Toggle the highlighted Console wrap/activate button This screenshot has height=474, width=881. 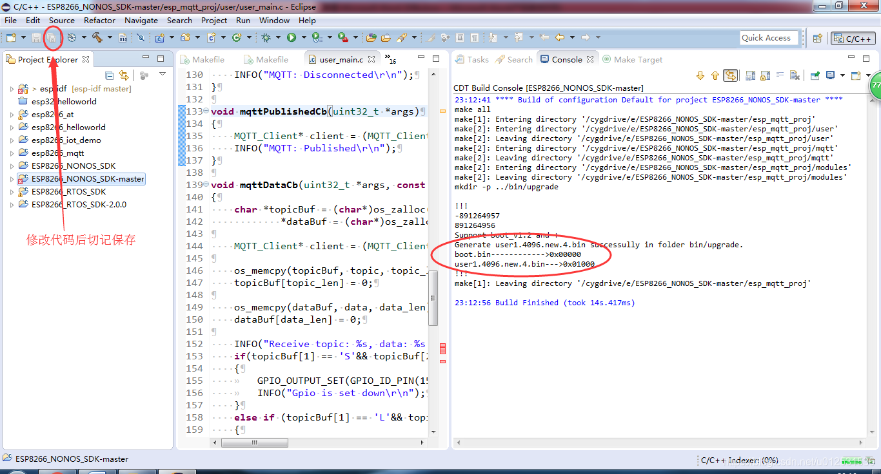pos(730,75)
